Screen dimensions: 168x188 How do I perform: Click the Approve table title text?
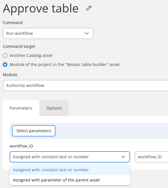click(x=41, y=8)
